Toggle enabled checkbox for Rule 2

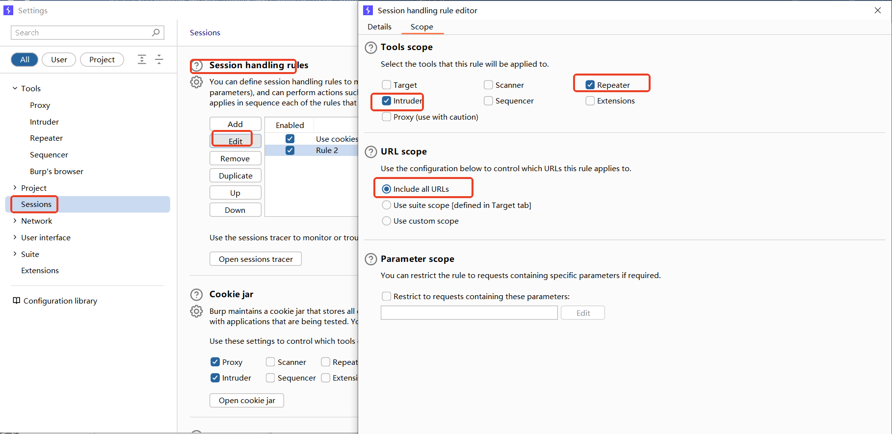tap(290, 150)
